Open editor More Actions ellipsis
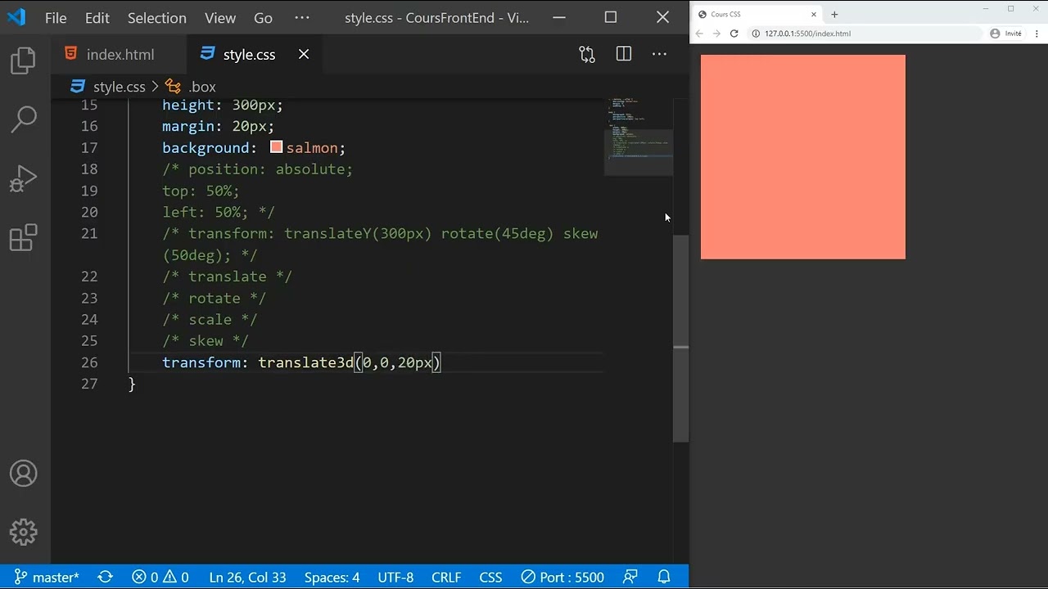Image resolution: width=1048 pixels, height=589 pixels. click(x=659, y=54)
